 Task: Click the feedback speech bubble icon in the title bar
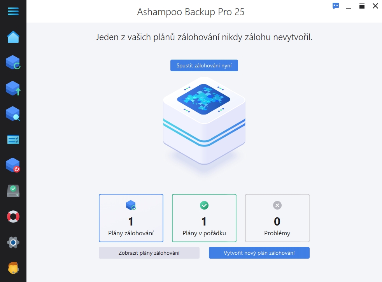click(336, 6)
